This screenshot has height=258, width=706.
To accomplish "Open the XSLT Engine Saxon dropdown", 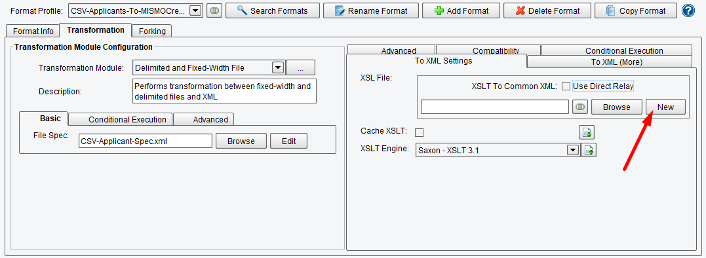I will [x=573, y=150].
